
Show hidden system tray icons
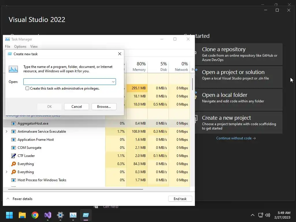tap(253, 215)
